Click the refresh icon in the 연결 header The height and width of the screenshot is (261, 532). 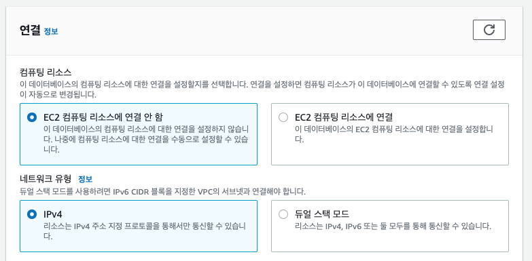pos(489,30)
